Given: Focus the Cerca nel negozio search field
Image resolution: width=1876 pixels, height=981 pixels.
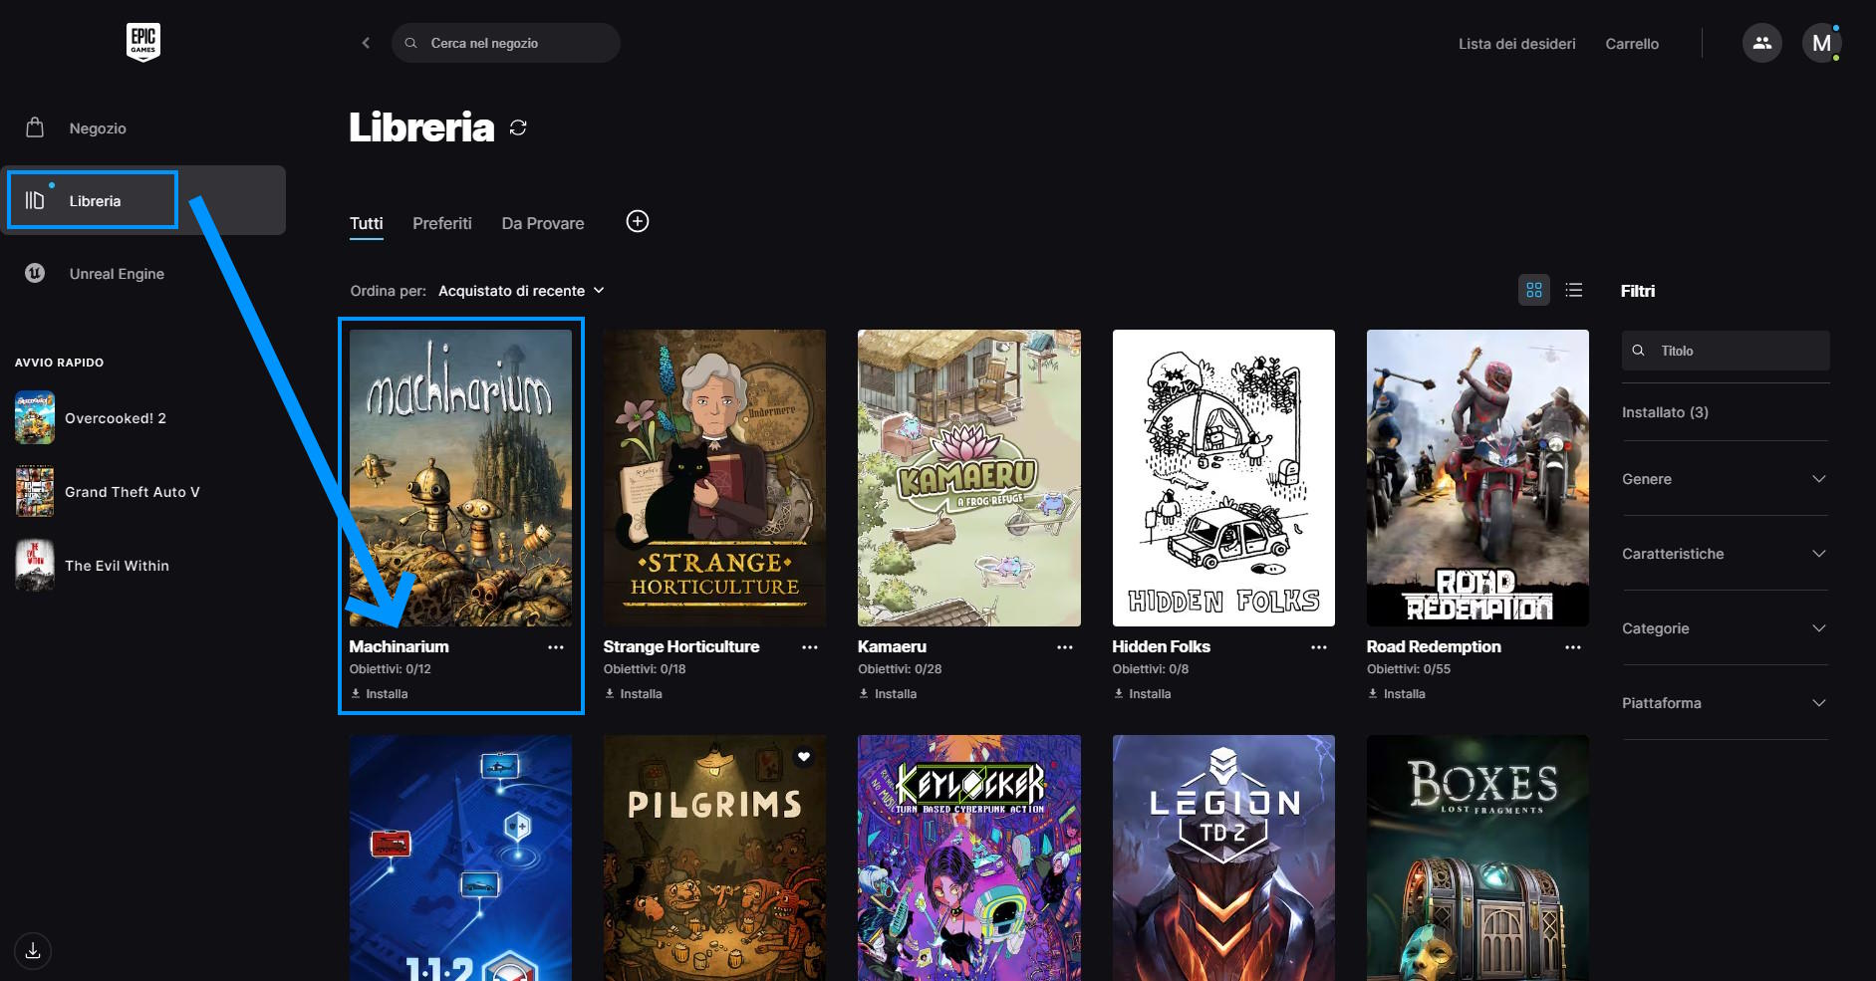Looking at the screenshot, I should tap(505, 43).
